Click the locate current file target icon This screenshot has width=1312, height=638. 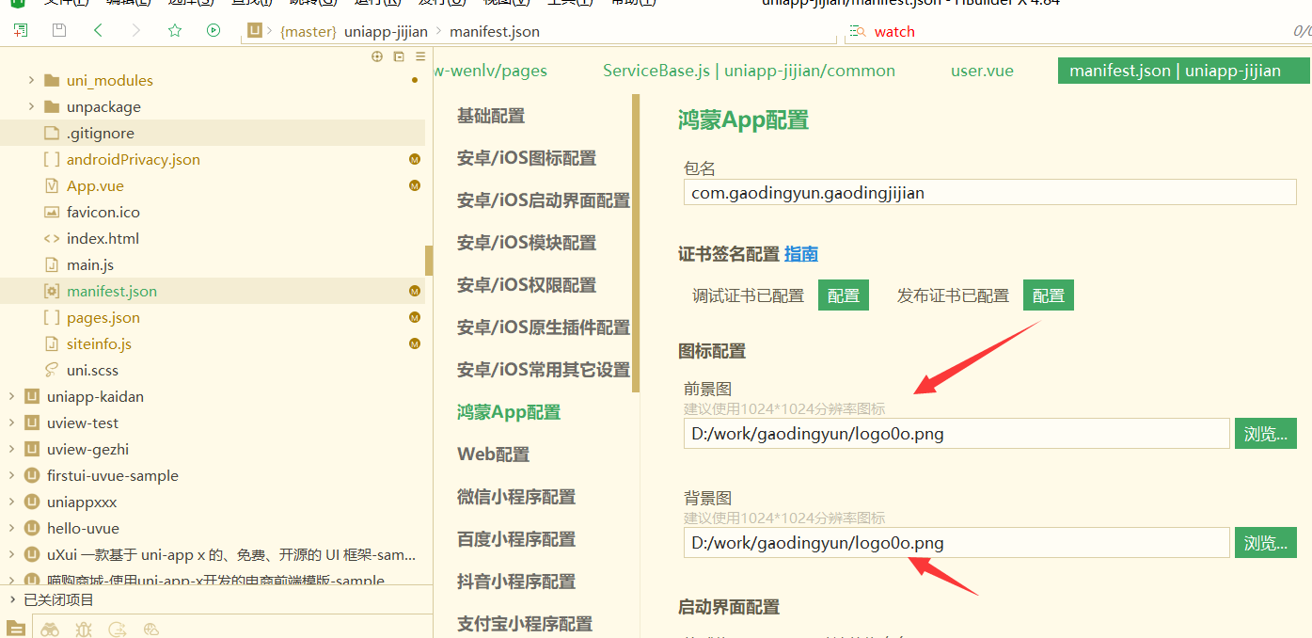click(377, 56)
